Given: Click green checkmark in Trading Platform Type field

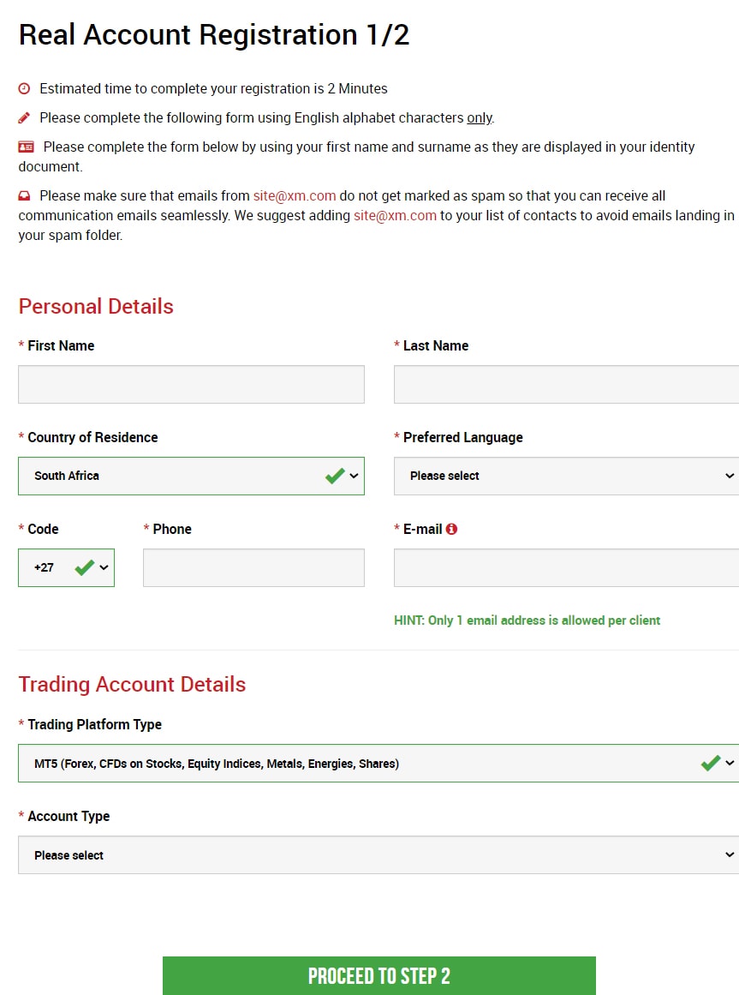Looking at the screenshot, I should pyautogui.click(x=710, y=763).
